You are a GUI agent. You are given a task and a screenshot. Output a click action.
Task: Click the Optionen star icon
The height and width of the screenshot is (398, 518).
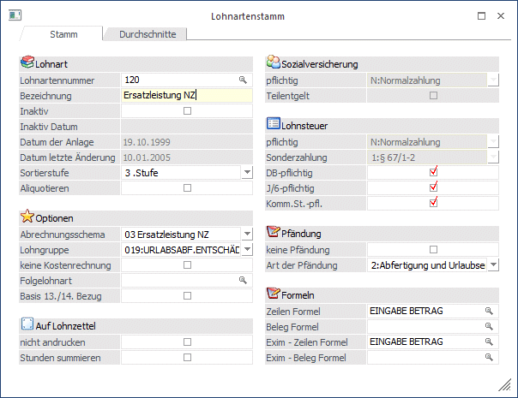(26, 217)
